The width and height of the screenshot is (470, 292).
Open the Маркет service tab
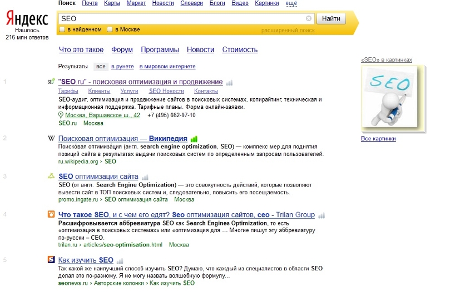tap(136, 3)
